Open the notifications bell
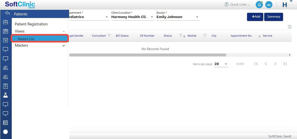 tap(259, 5)
